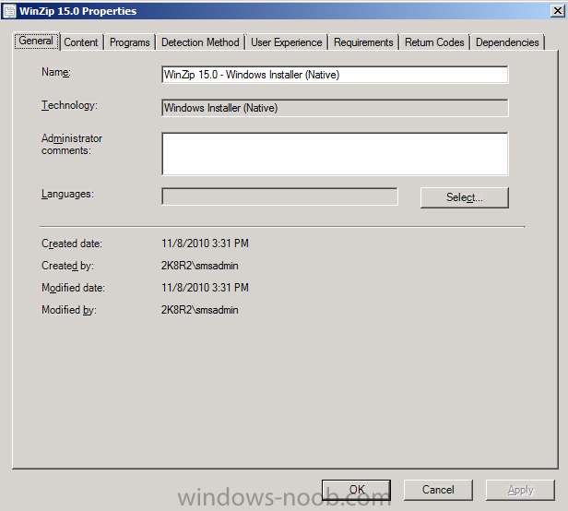Screen dimensions: 568x511
Task: Click the Created by: label
Action: pos(67,266)
